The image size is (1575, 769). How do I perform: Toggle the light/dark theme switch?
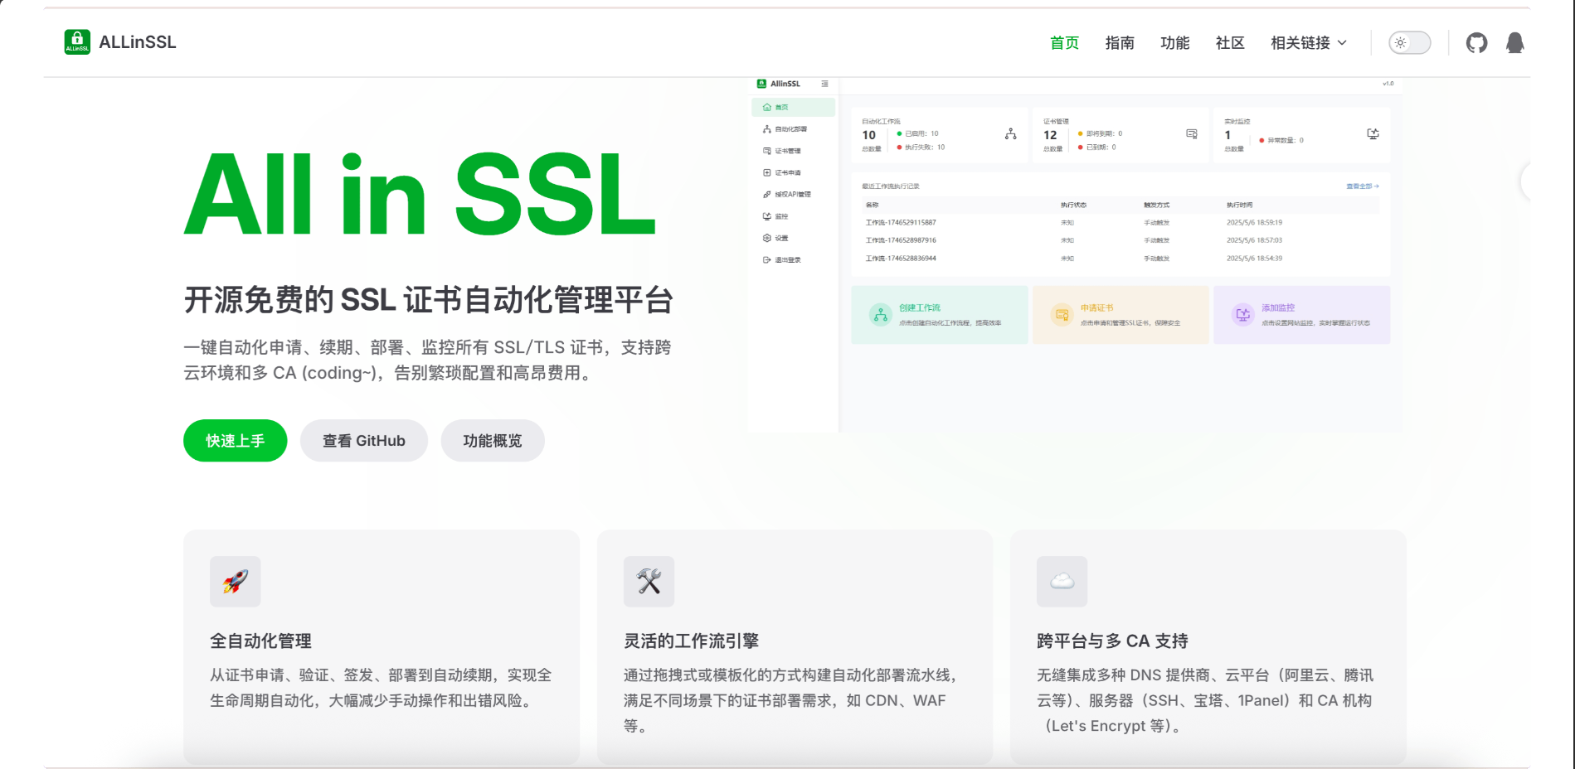(x=1410, y=43)
